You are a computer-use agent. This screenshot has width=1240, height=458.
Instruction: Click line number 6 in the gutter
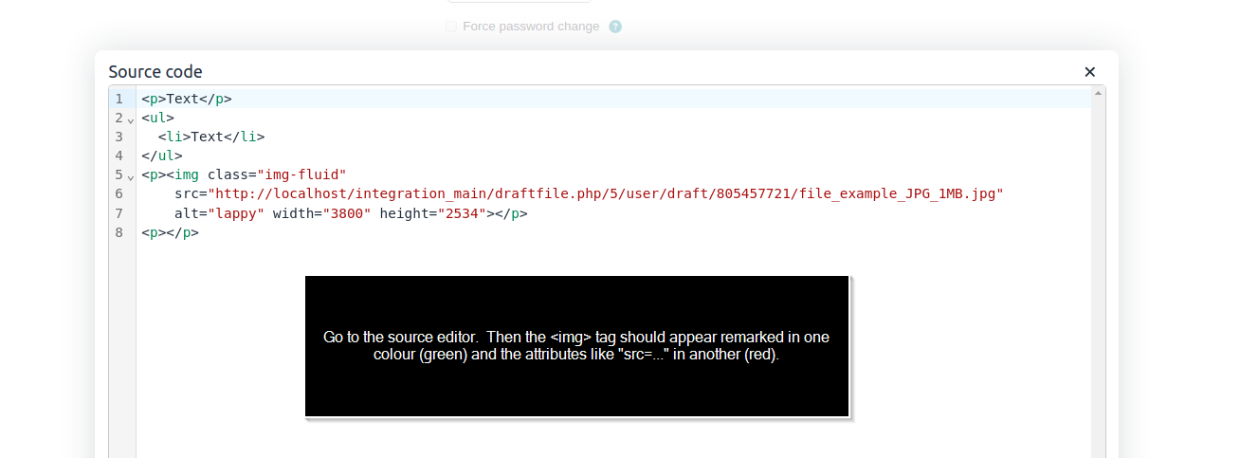tap(119, 193)
